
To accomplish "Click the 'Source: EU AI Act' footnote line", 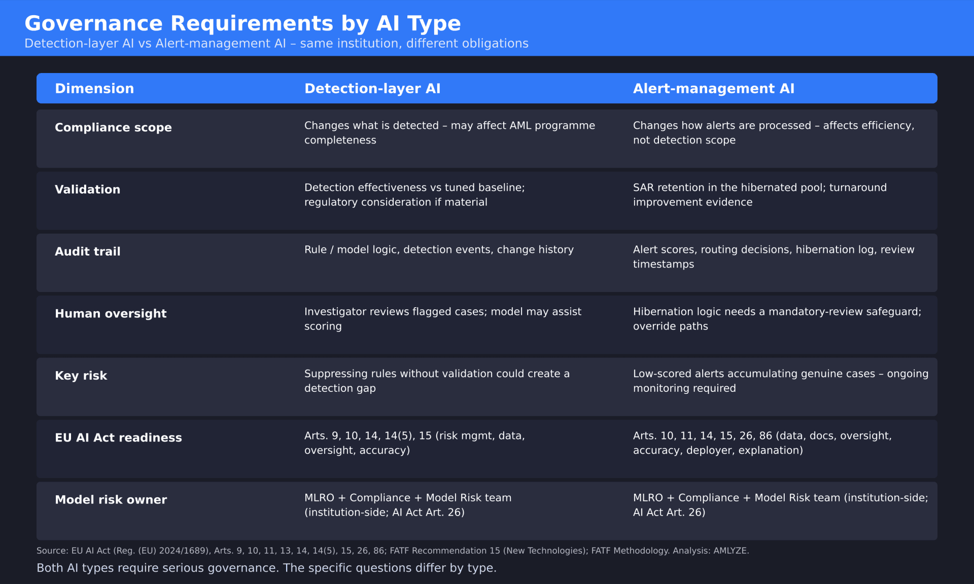I will pyautogui.click(x=393, y=551).
